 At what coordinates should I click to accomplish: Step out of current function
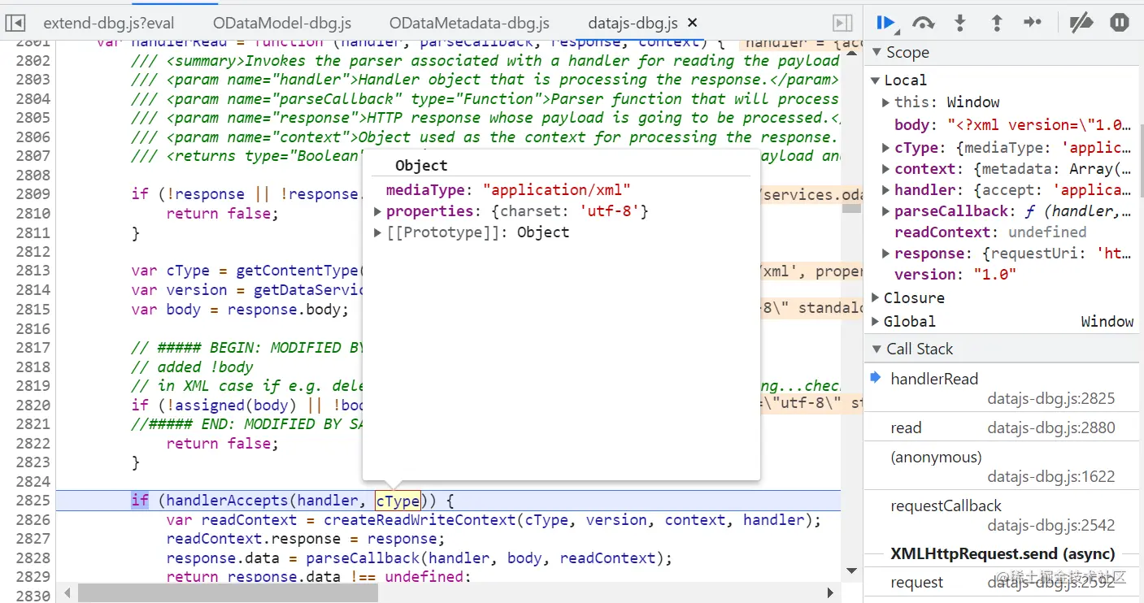click(x=996, y=23)
